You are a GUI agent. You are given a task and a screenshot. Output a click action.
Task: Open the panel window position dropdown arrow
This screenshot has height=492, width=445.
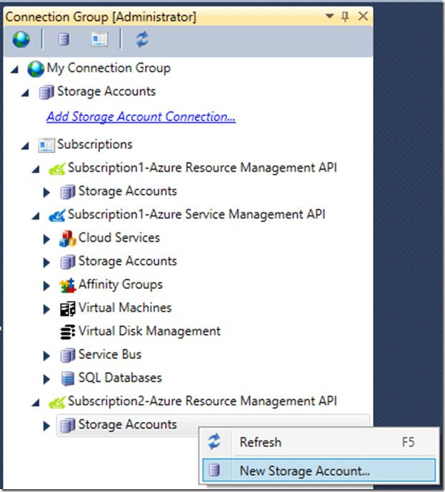pos(329,16)
